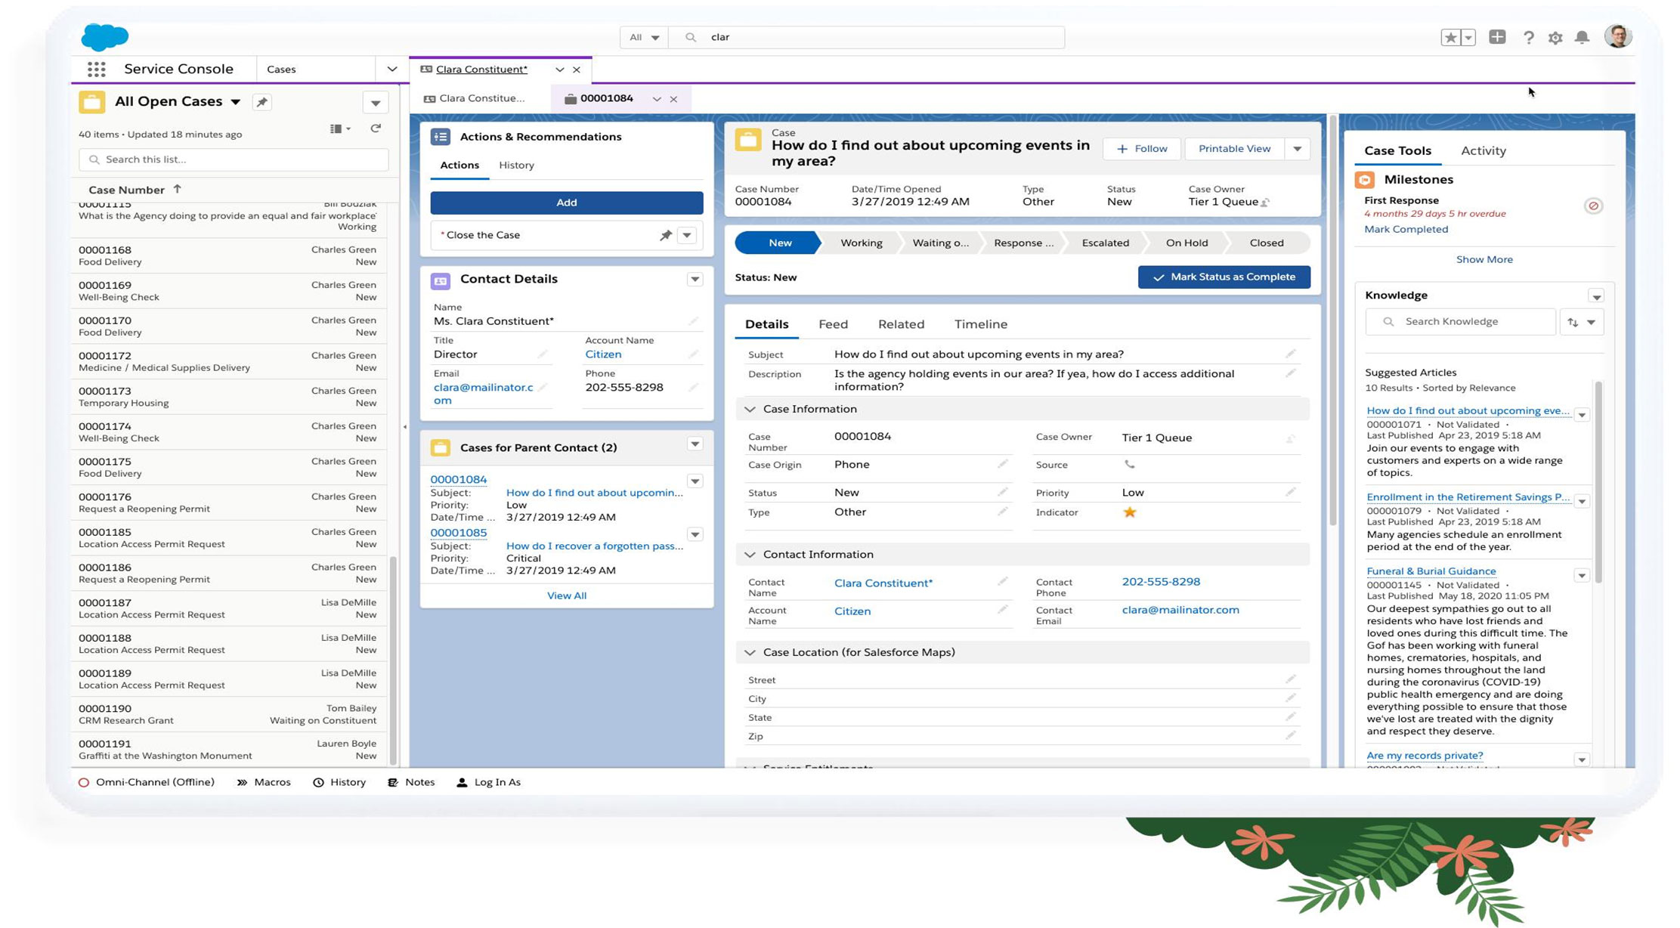Open the list display options icon
1680x928 pixels.
click(339, 128)
